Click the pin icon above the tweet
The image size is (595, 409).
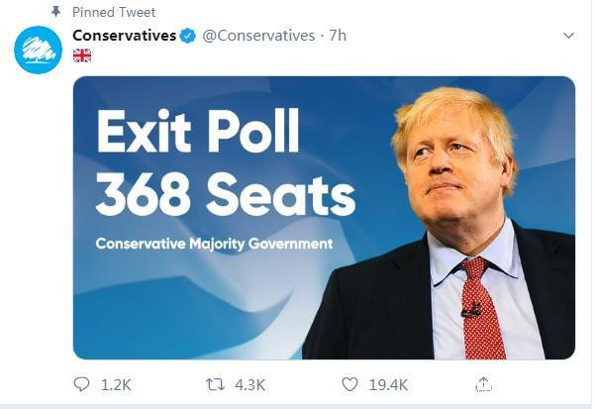tap(55, 12)
